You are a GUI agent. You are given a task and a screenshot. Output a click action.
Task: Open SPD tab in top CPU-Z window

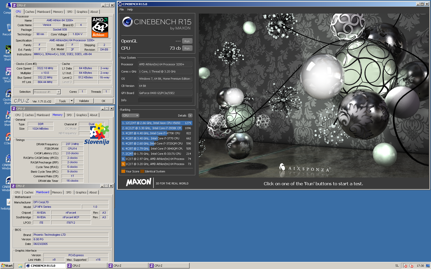(x=70, y=12)
